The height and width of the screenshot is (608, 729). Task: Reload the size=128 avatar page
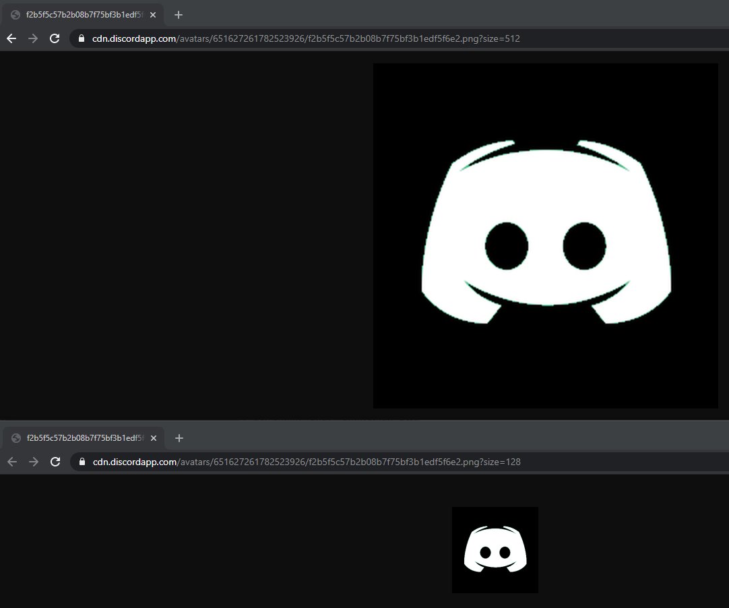pos(55,462)
